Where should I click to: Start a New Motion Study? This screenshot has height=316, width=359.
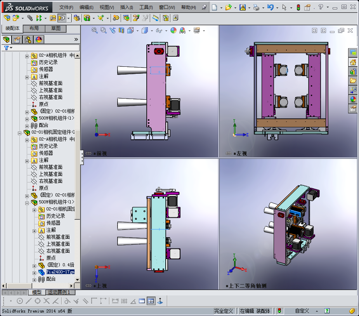coord(116,18)
